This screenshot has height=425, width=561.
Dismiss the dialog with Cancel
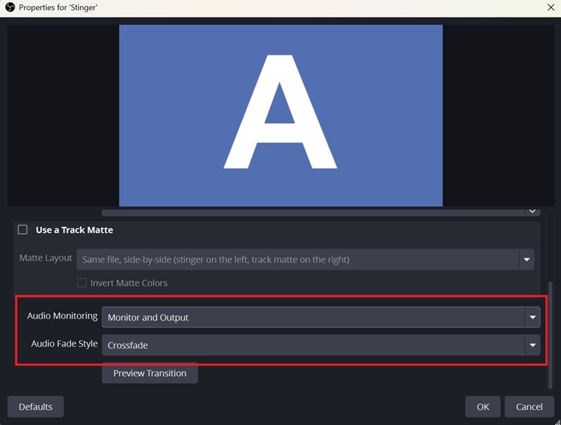coord(529,406)
